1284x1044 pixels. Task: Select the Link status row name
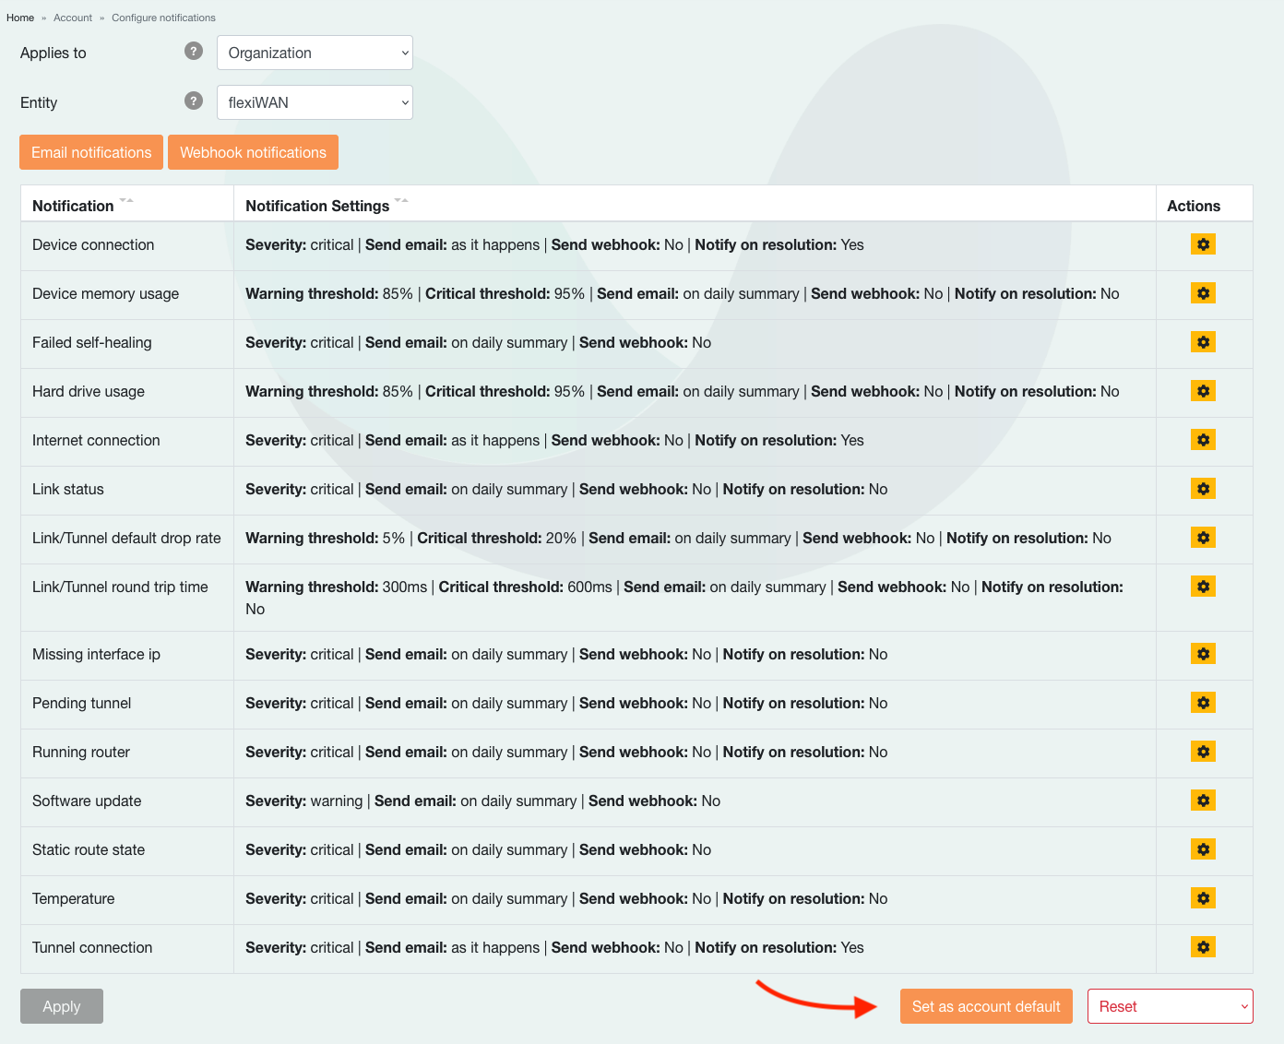[68, 489]
